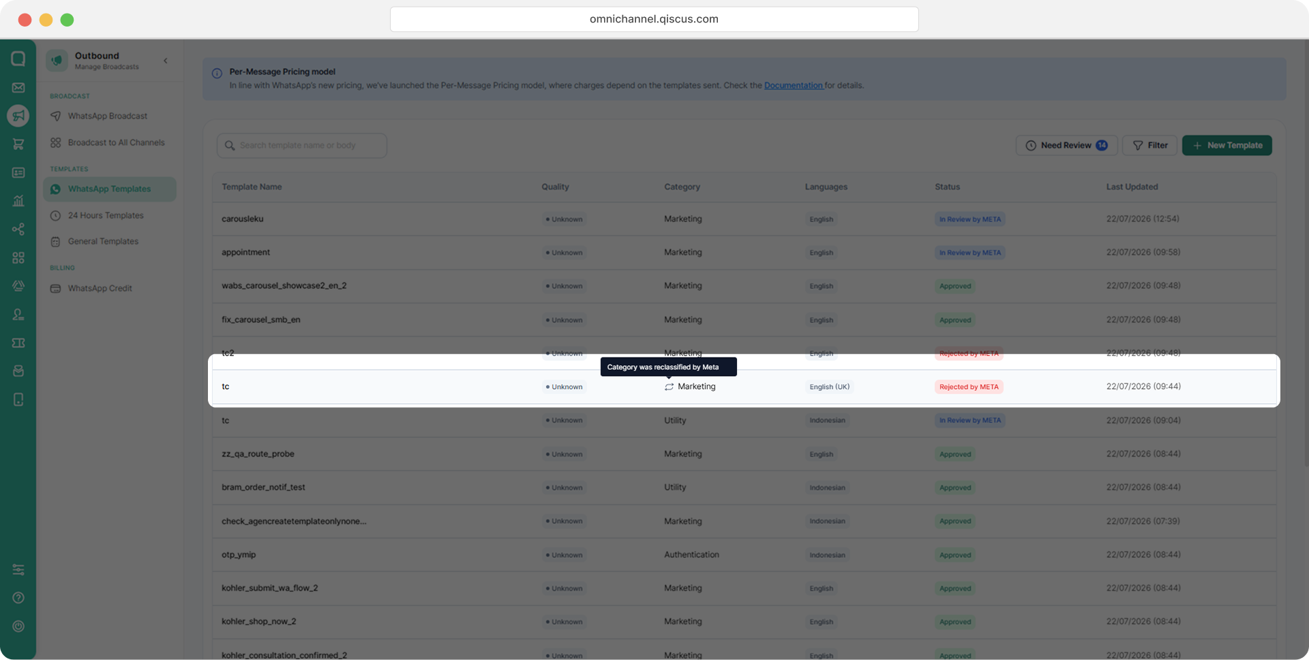Open the help question mark icon
Image resolution: width=1309 pixels, height=660 pixels.
(18, 597)
